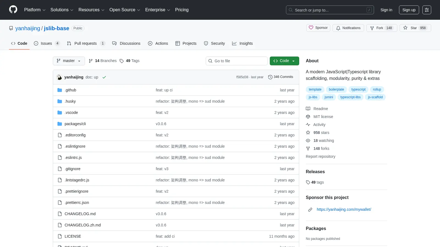Switch to the Pull requests tab

pyautogui.click(x=86, y=43)
